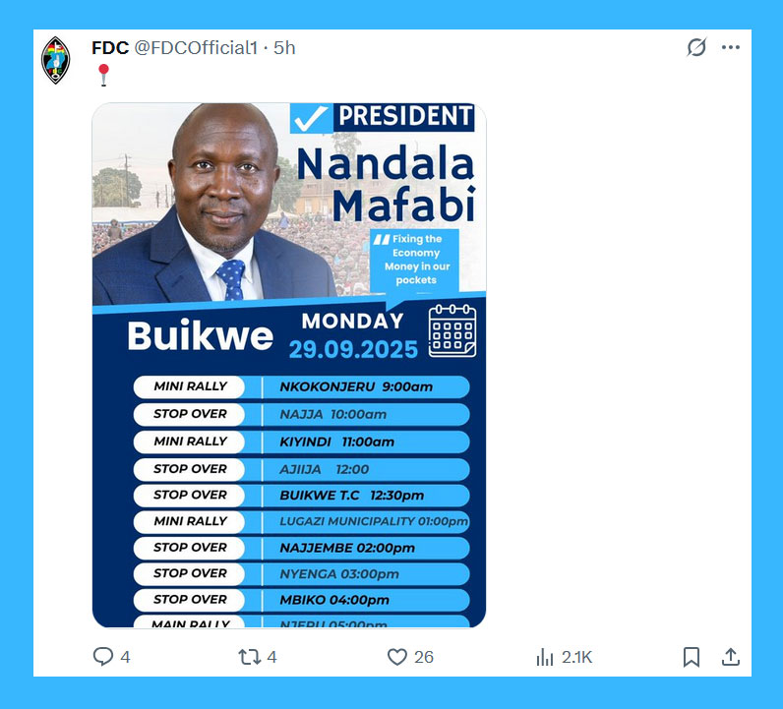Click the 5h timestamp
783x709 pixels.
(x=284, y=48)
